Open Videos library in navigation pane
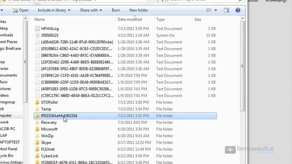The image size is (292, 164). tap(4, 95)
